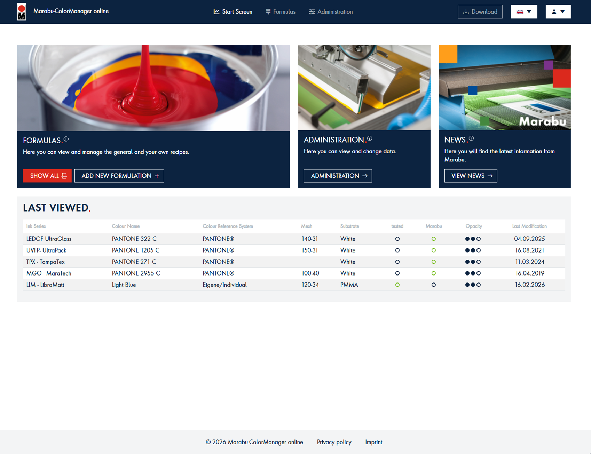
Task: Click the red SHOW ALL button
Action: click(47, 176)
